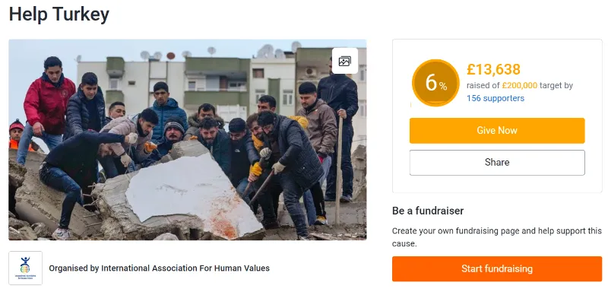
Task: Click the 6% progress circle
Action: pyautogui.click(x=435, y=83)
